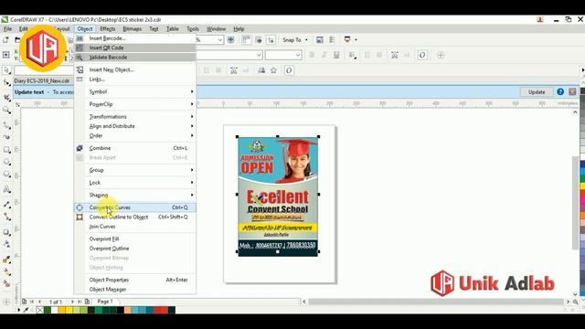Click the Update button
The height and width of the screenshot is (329, 585).
[537, 91]
